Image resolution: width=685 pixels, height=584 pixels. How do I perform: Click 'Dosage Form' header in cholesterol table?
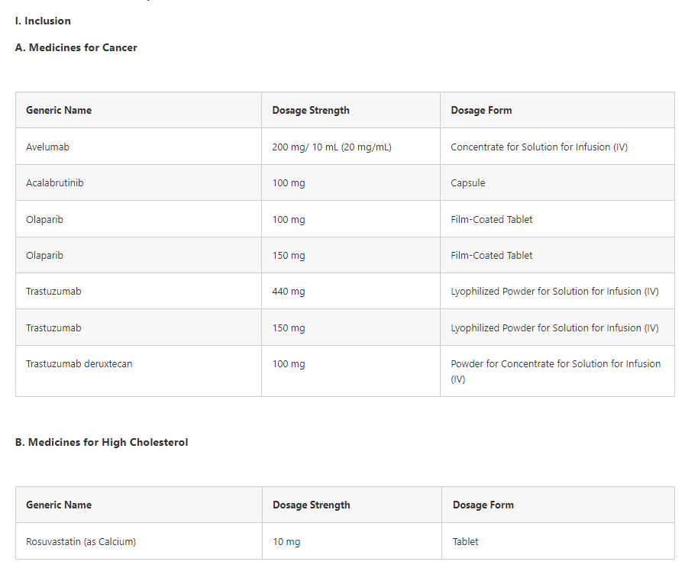(483, 505)
